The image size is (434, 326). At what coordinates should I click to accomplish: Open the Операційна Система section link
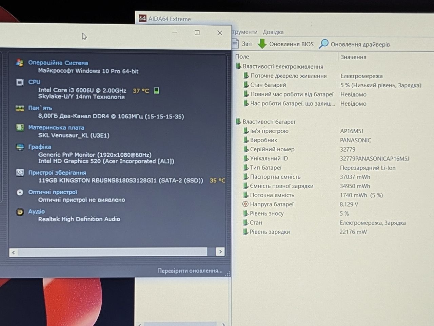click(x=58, y=63)
